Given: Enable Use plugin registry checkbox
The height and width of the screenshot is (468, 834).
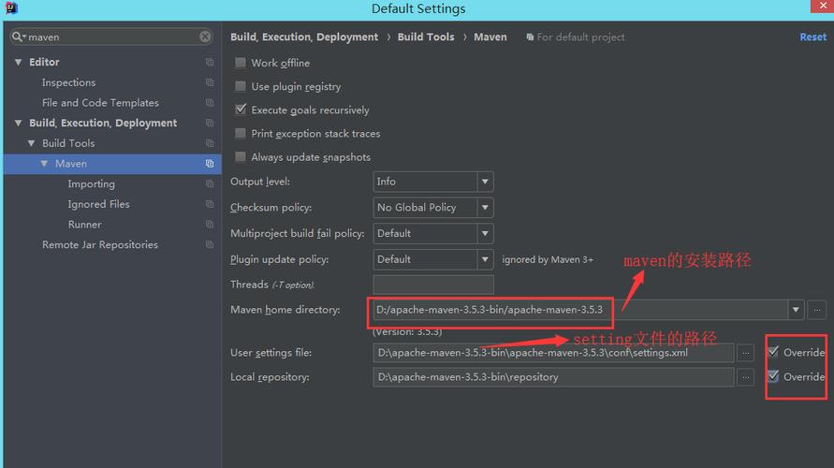Looking at the screenshot, I should (x=241, y=86).
